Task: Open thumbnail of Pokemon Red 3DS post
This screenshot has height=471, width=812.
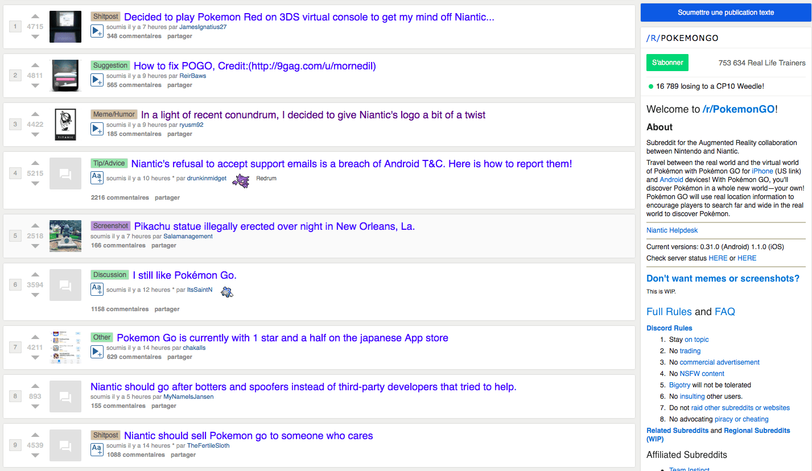Action: [65, 27]
